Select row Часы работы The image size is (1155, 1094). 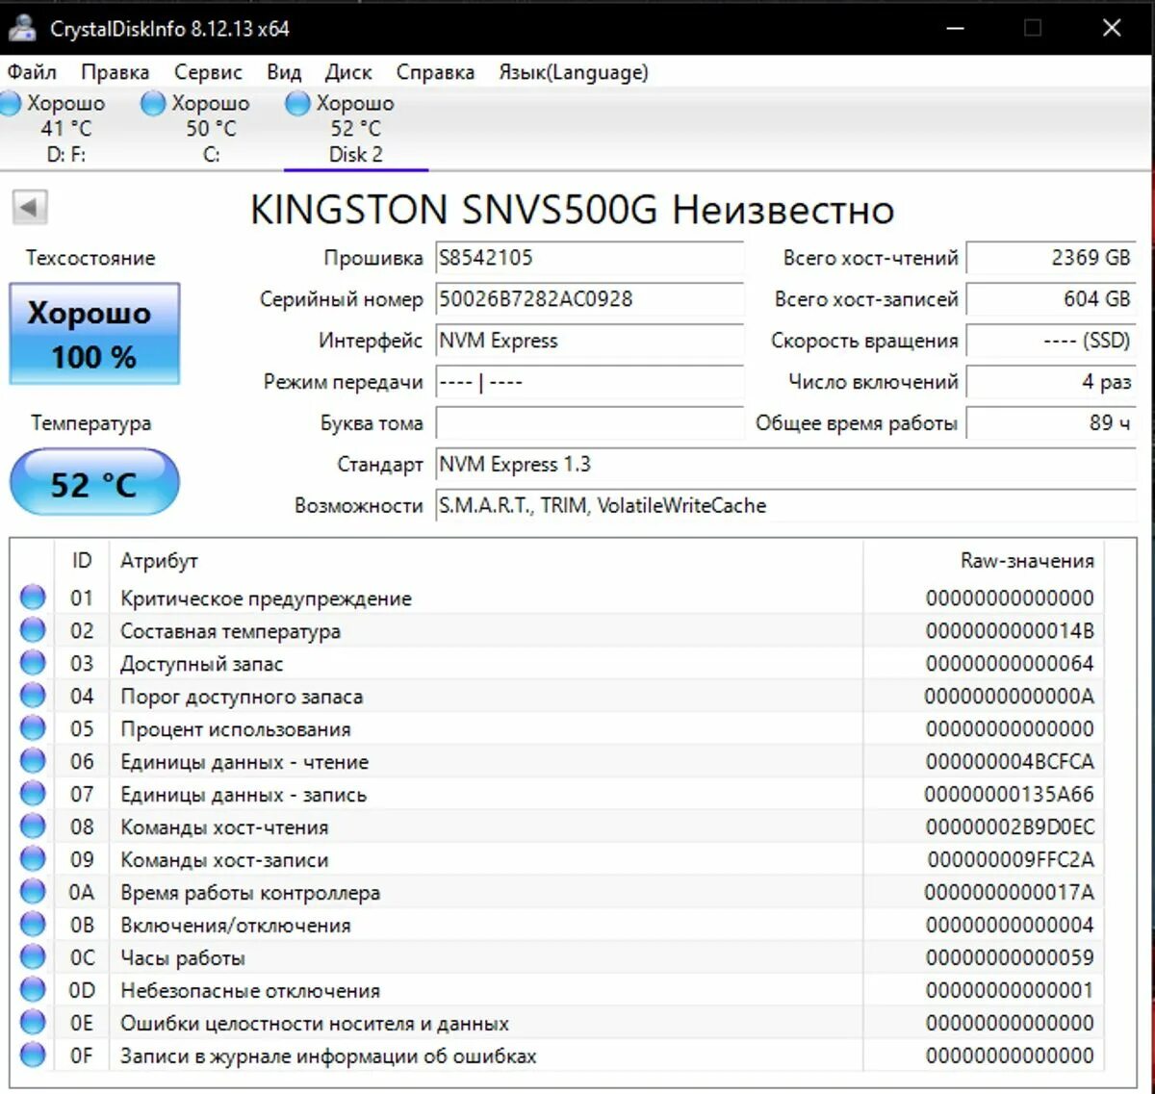[557, 957]
